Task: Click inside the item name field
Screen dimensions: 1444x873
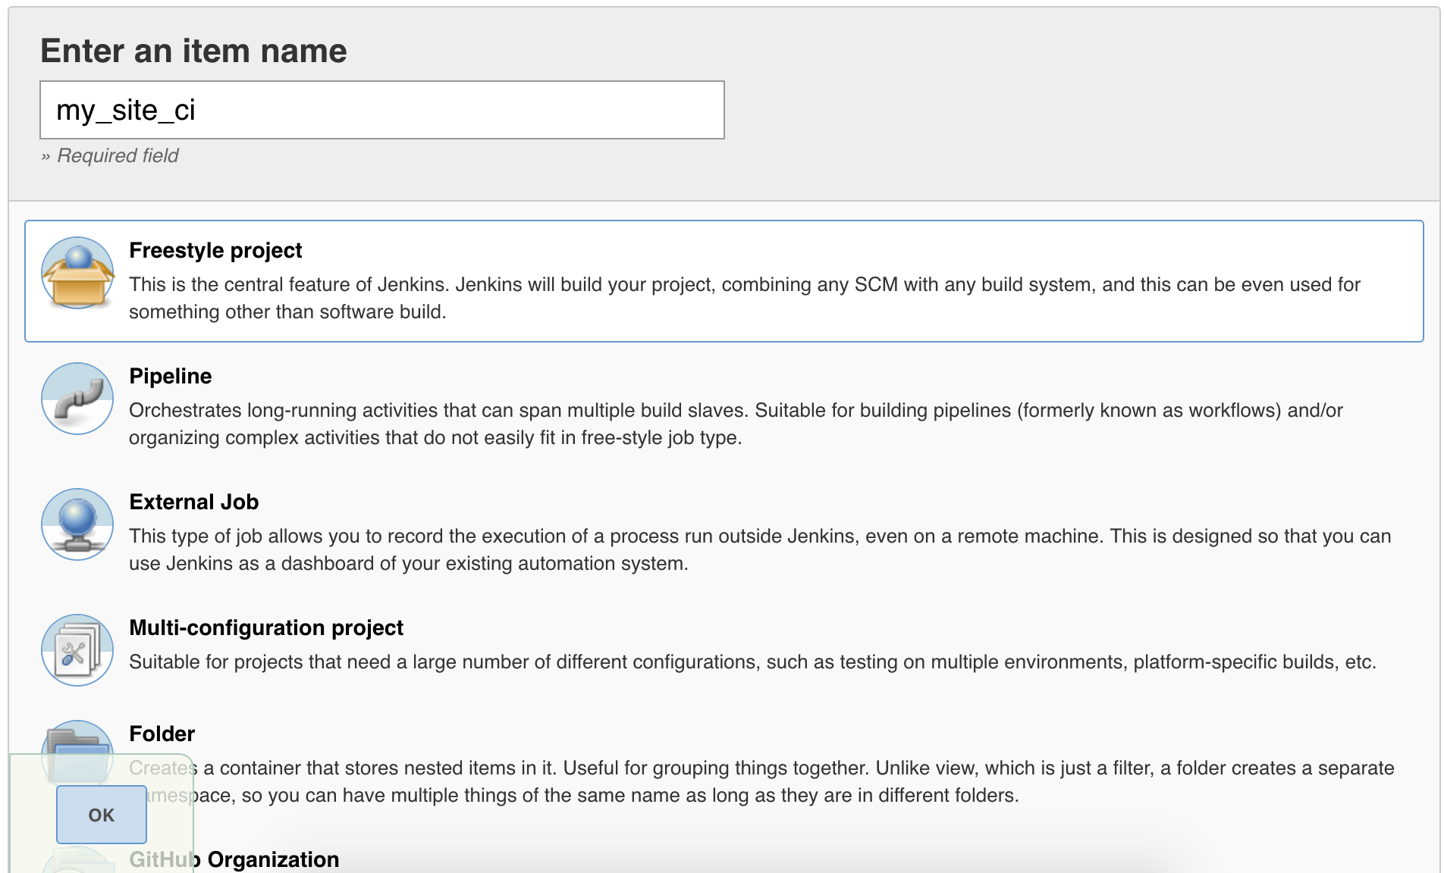Action: coord(379,109)
